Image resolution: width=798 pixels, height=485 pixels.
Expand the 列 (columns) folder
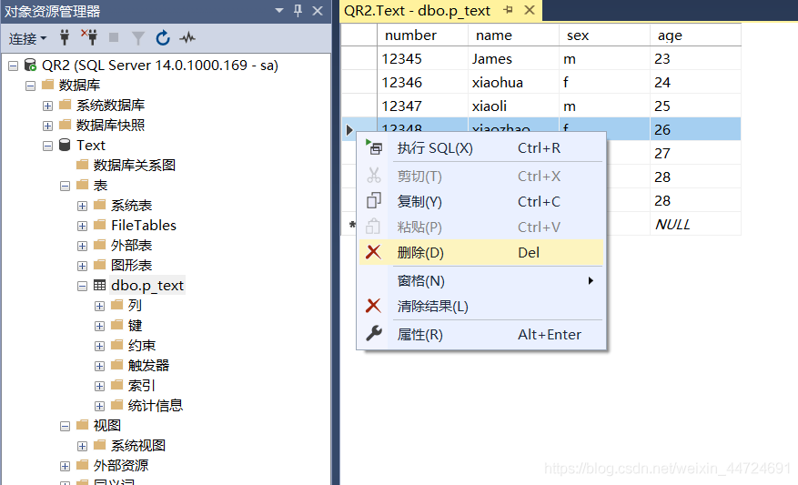tap(100, 306)
